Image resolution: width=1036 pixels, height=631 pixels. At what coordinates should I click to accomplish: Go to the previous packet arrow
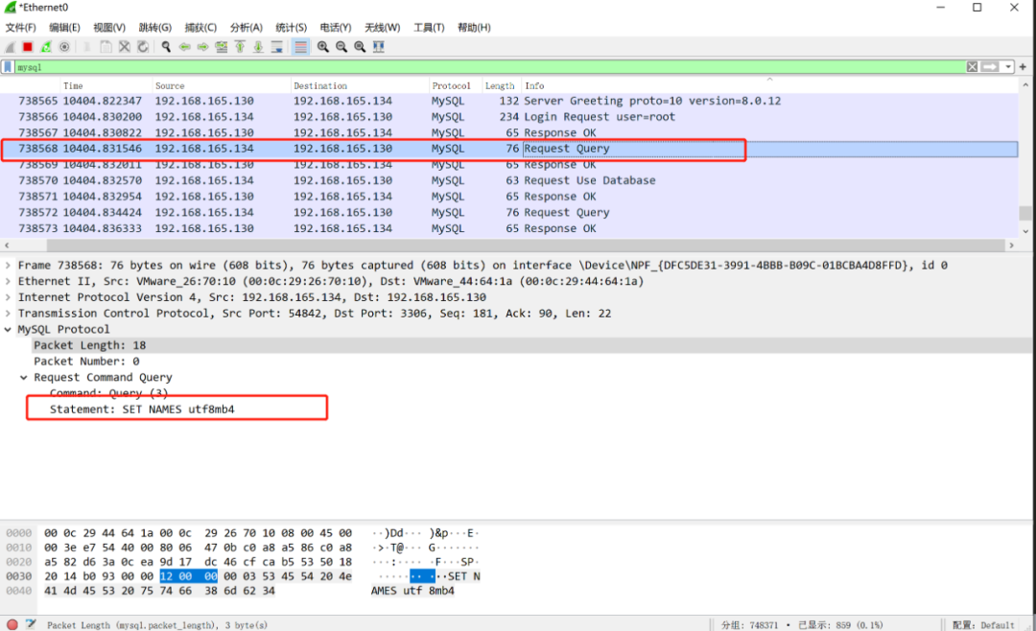[184, 47]
